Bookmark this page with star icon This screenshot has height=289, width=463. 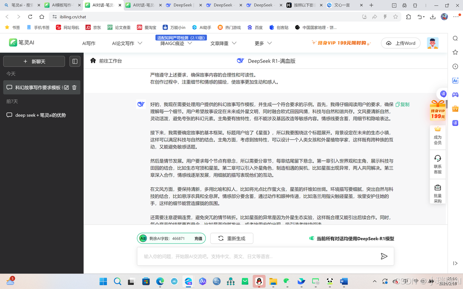(395, 17)
